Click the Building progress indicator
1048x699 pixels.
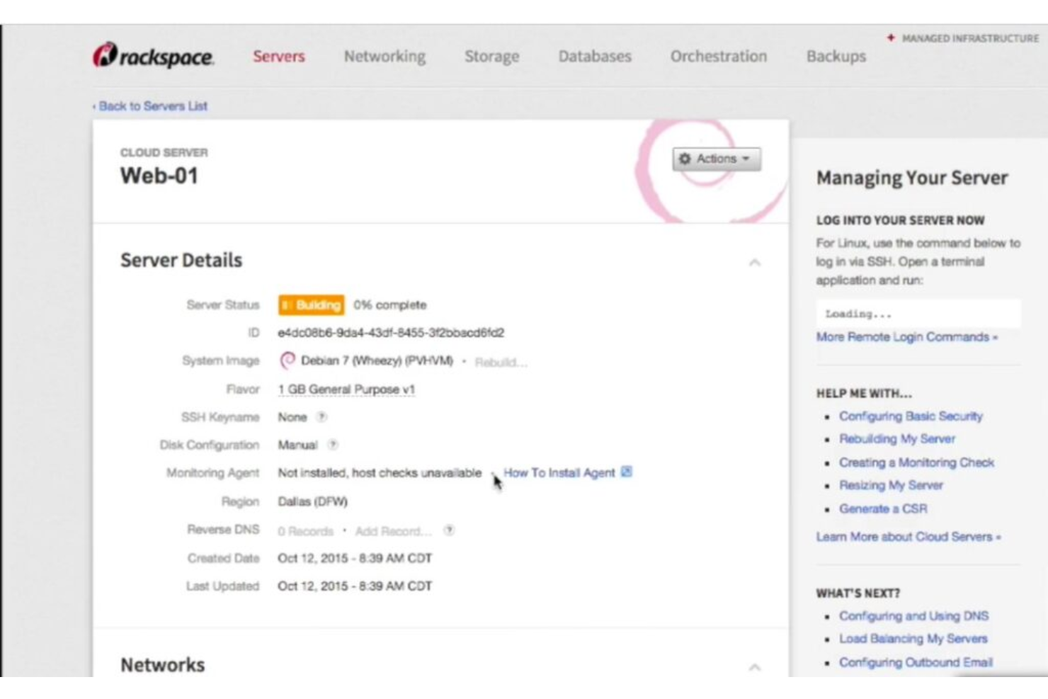312,305
